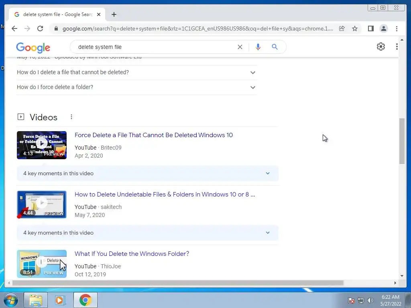Share this page icon in address bar
Screen dimensions: 411x308
342,28
